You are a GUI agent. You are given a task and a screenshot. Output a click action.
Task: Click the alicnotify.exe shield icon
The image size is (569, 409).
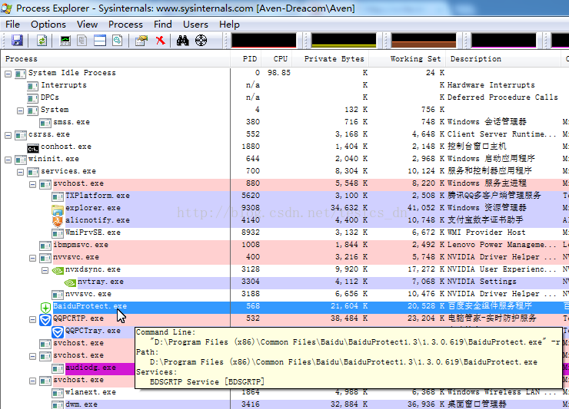pos(58,221)
